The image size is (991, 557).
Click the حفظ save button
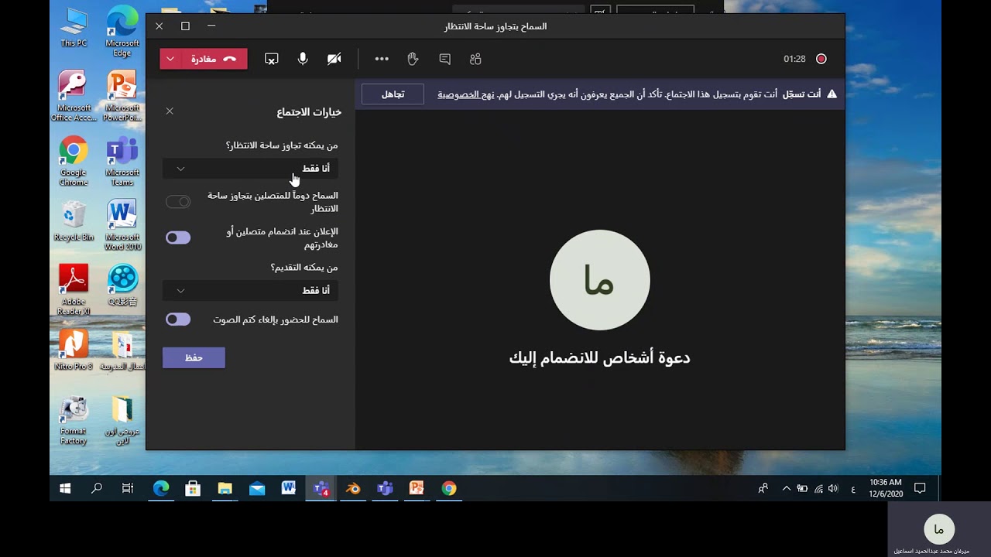(194, 357)
